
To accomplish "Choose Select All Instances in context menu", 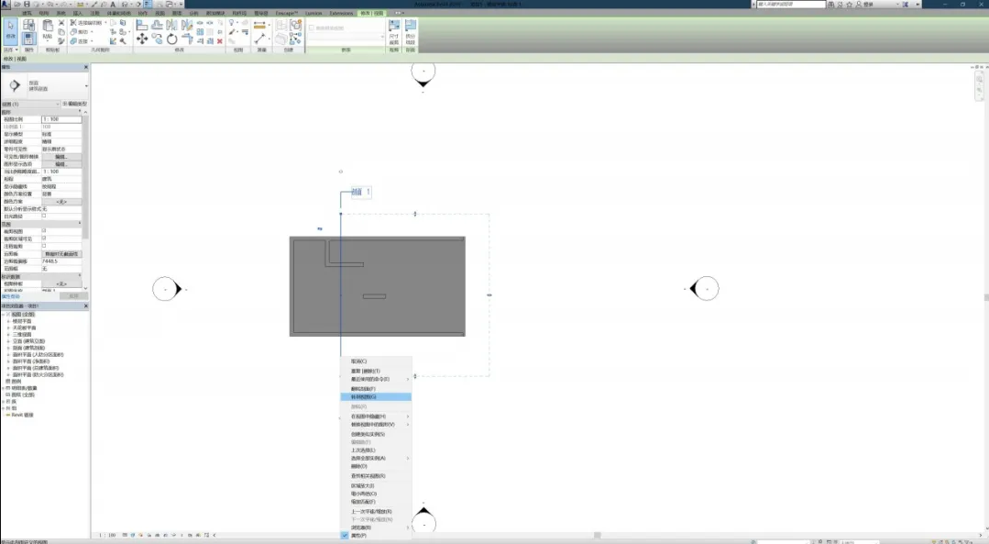I will pyautogui.click(x=376, y=458).
